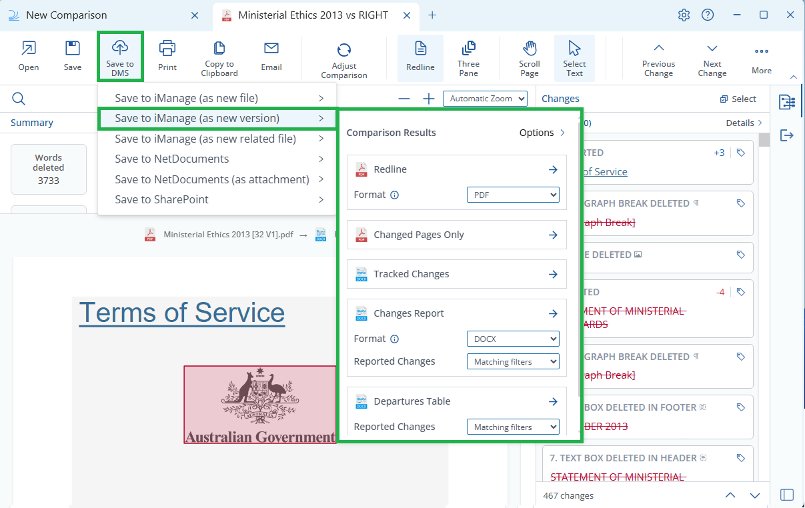The height and width of the screenshot is (508, 805).
Task: Tag the Text Box Deleted in Footer change
Action: (741, 407)
